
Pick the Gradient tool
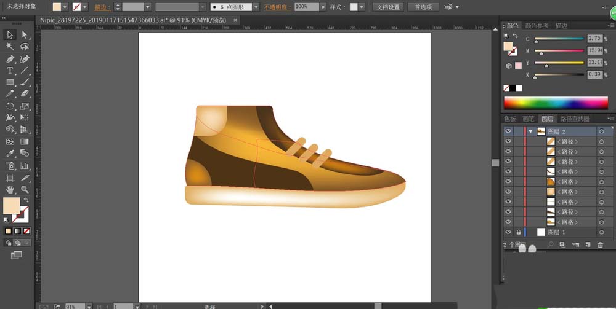tap(25, 141)
